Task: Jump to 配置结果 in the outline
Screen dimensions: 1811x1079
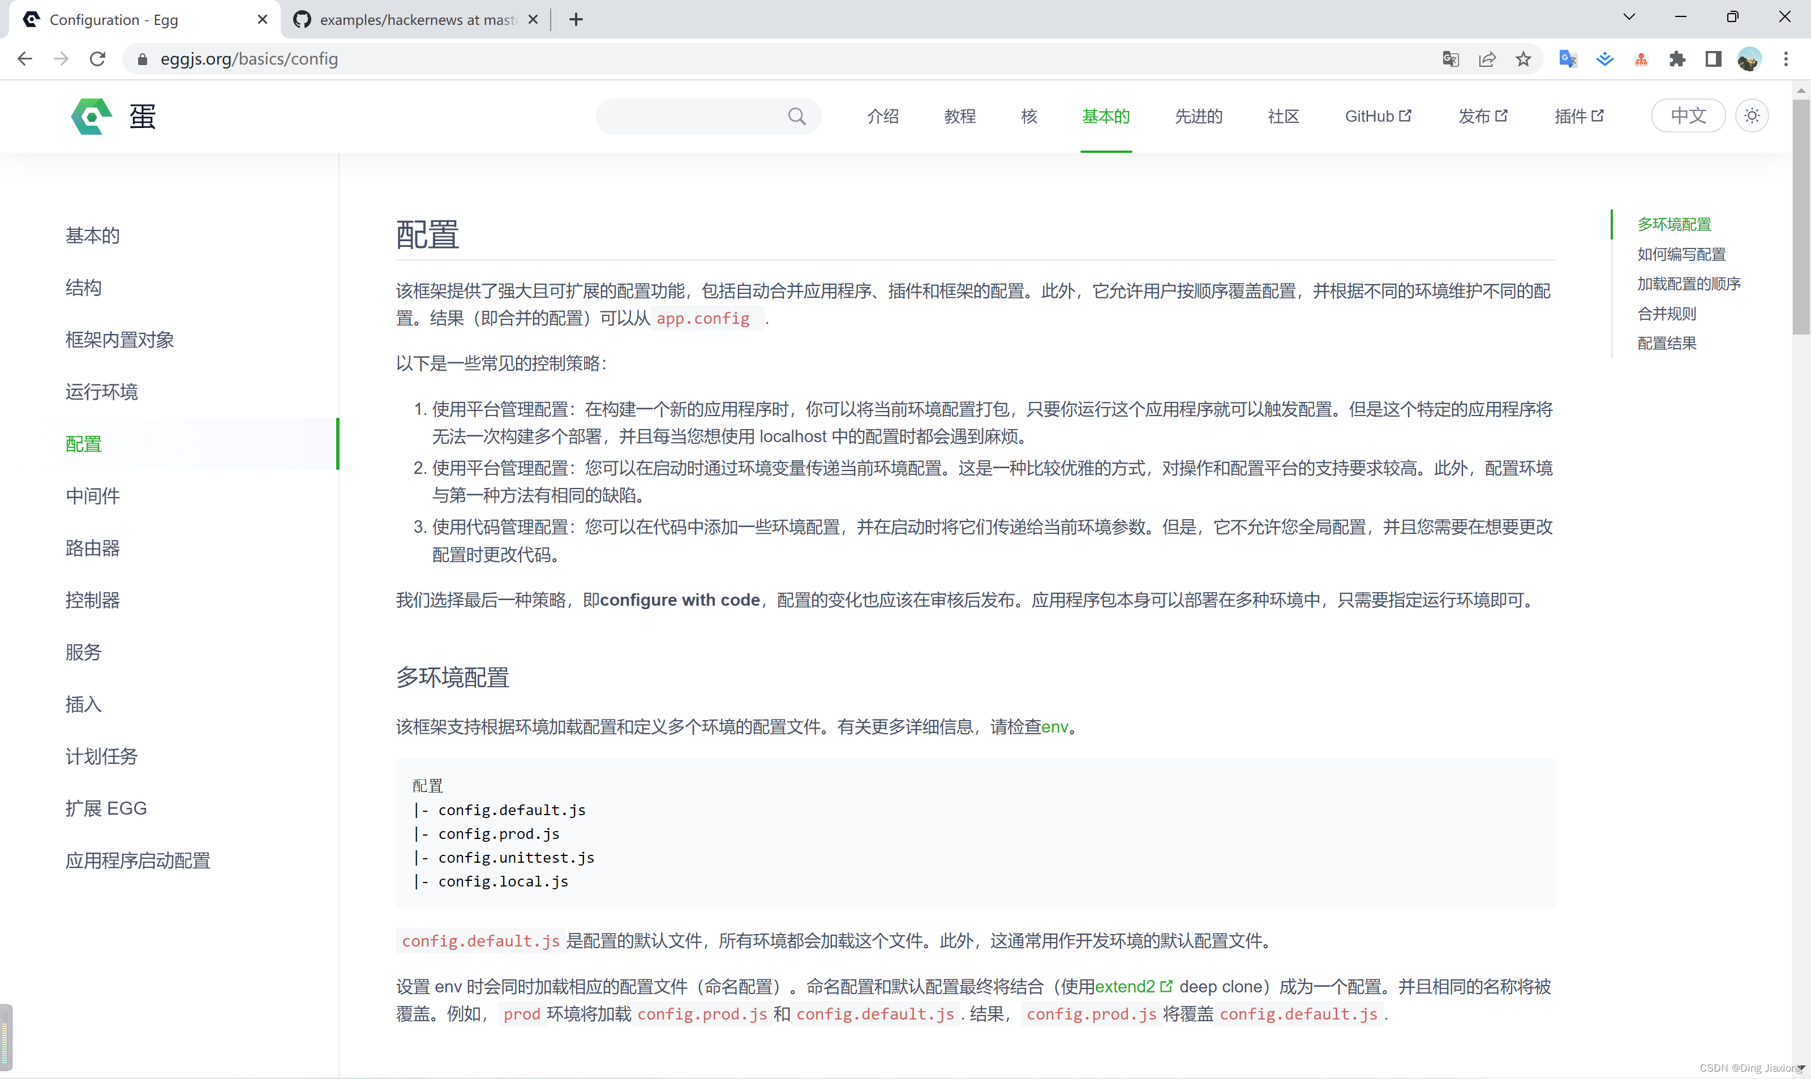Action: (x=1666, y=343)
